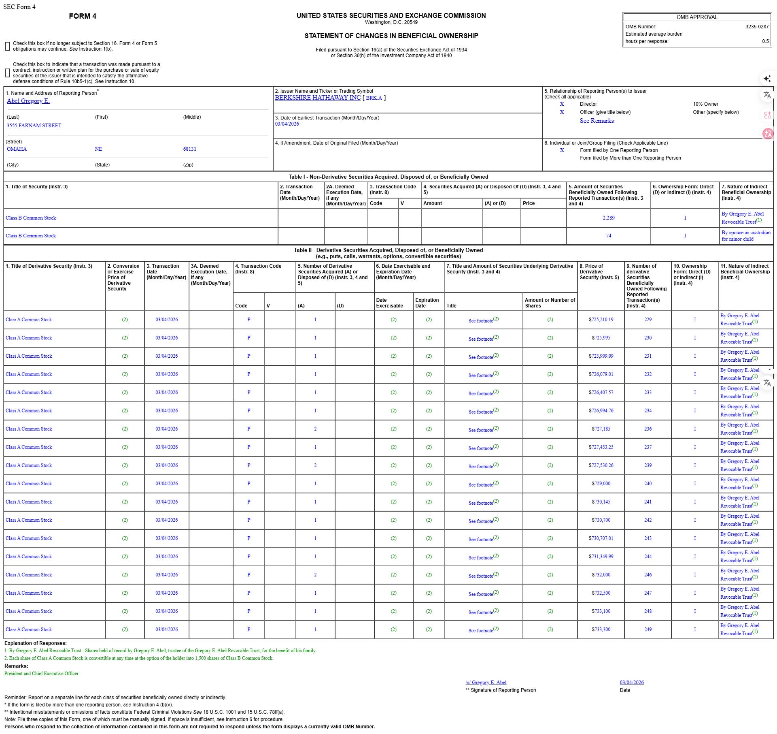The width and height of the screenshot is (777, 734).
Task: Expand the small dropdown arrow above lower translate icon
Action: point(770,370)
